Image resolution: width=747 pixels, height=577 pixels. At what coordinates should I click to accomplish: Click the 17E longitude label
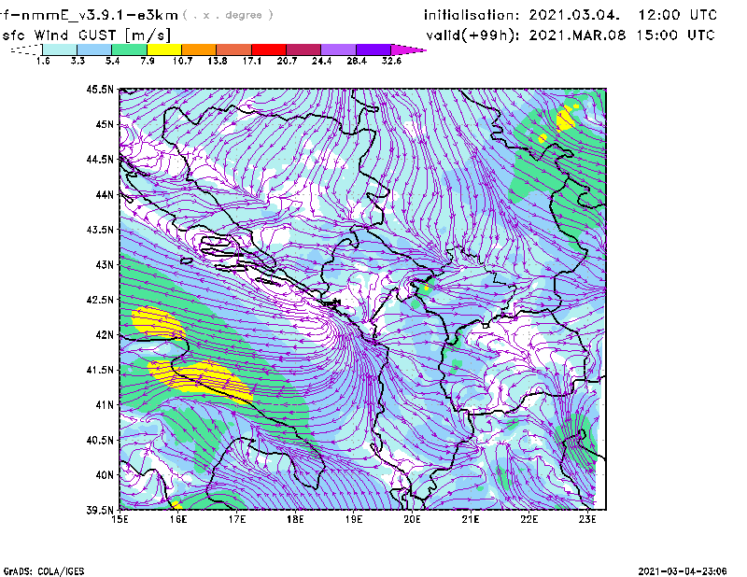tap(237, 519)
